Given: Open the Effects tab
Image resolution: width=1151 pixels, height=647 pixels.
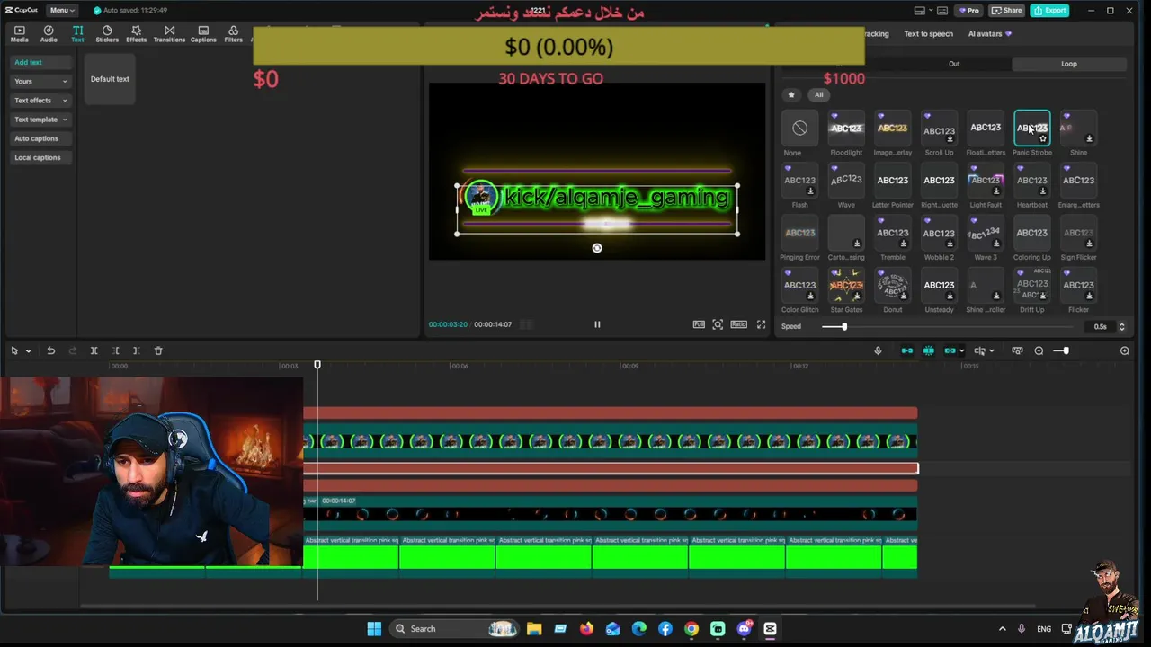Looking at the screenshot, I should (x=136, y=34).
